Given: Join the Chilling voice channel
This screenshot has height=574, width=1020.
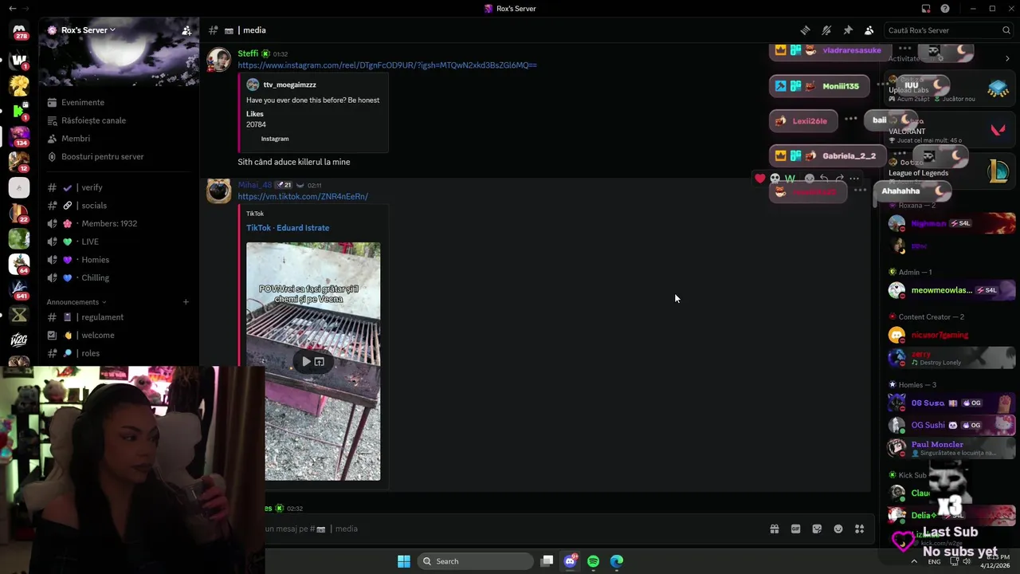Looking at the screenshot, I should tap(119, 277).
